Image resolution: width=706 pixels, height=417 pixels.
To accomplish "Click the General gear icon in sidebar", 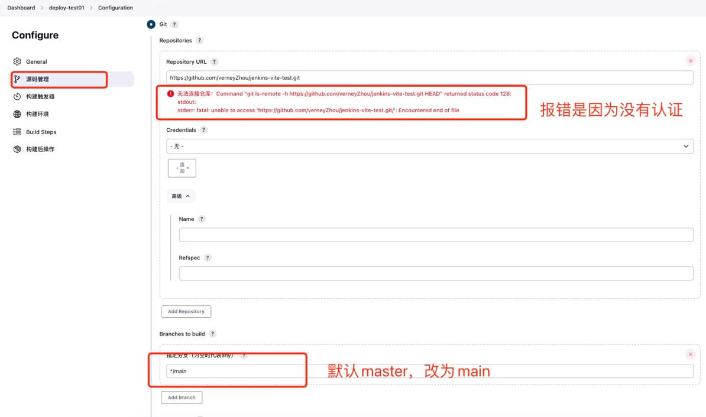I will [17, 61].
